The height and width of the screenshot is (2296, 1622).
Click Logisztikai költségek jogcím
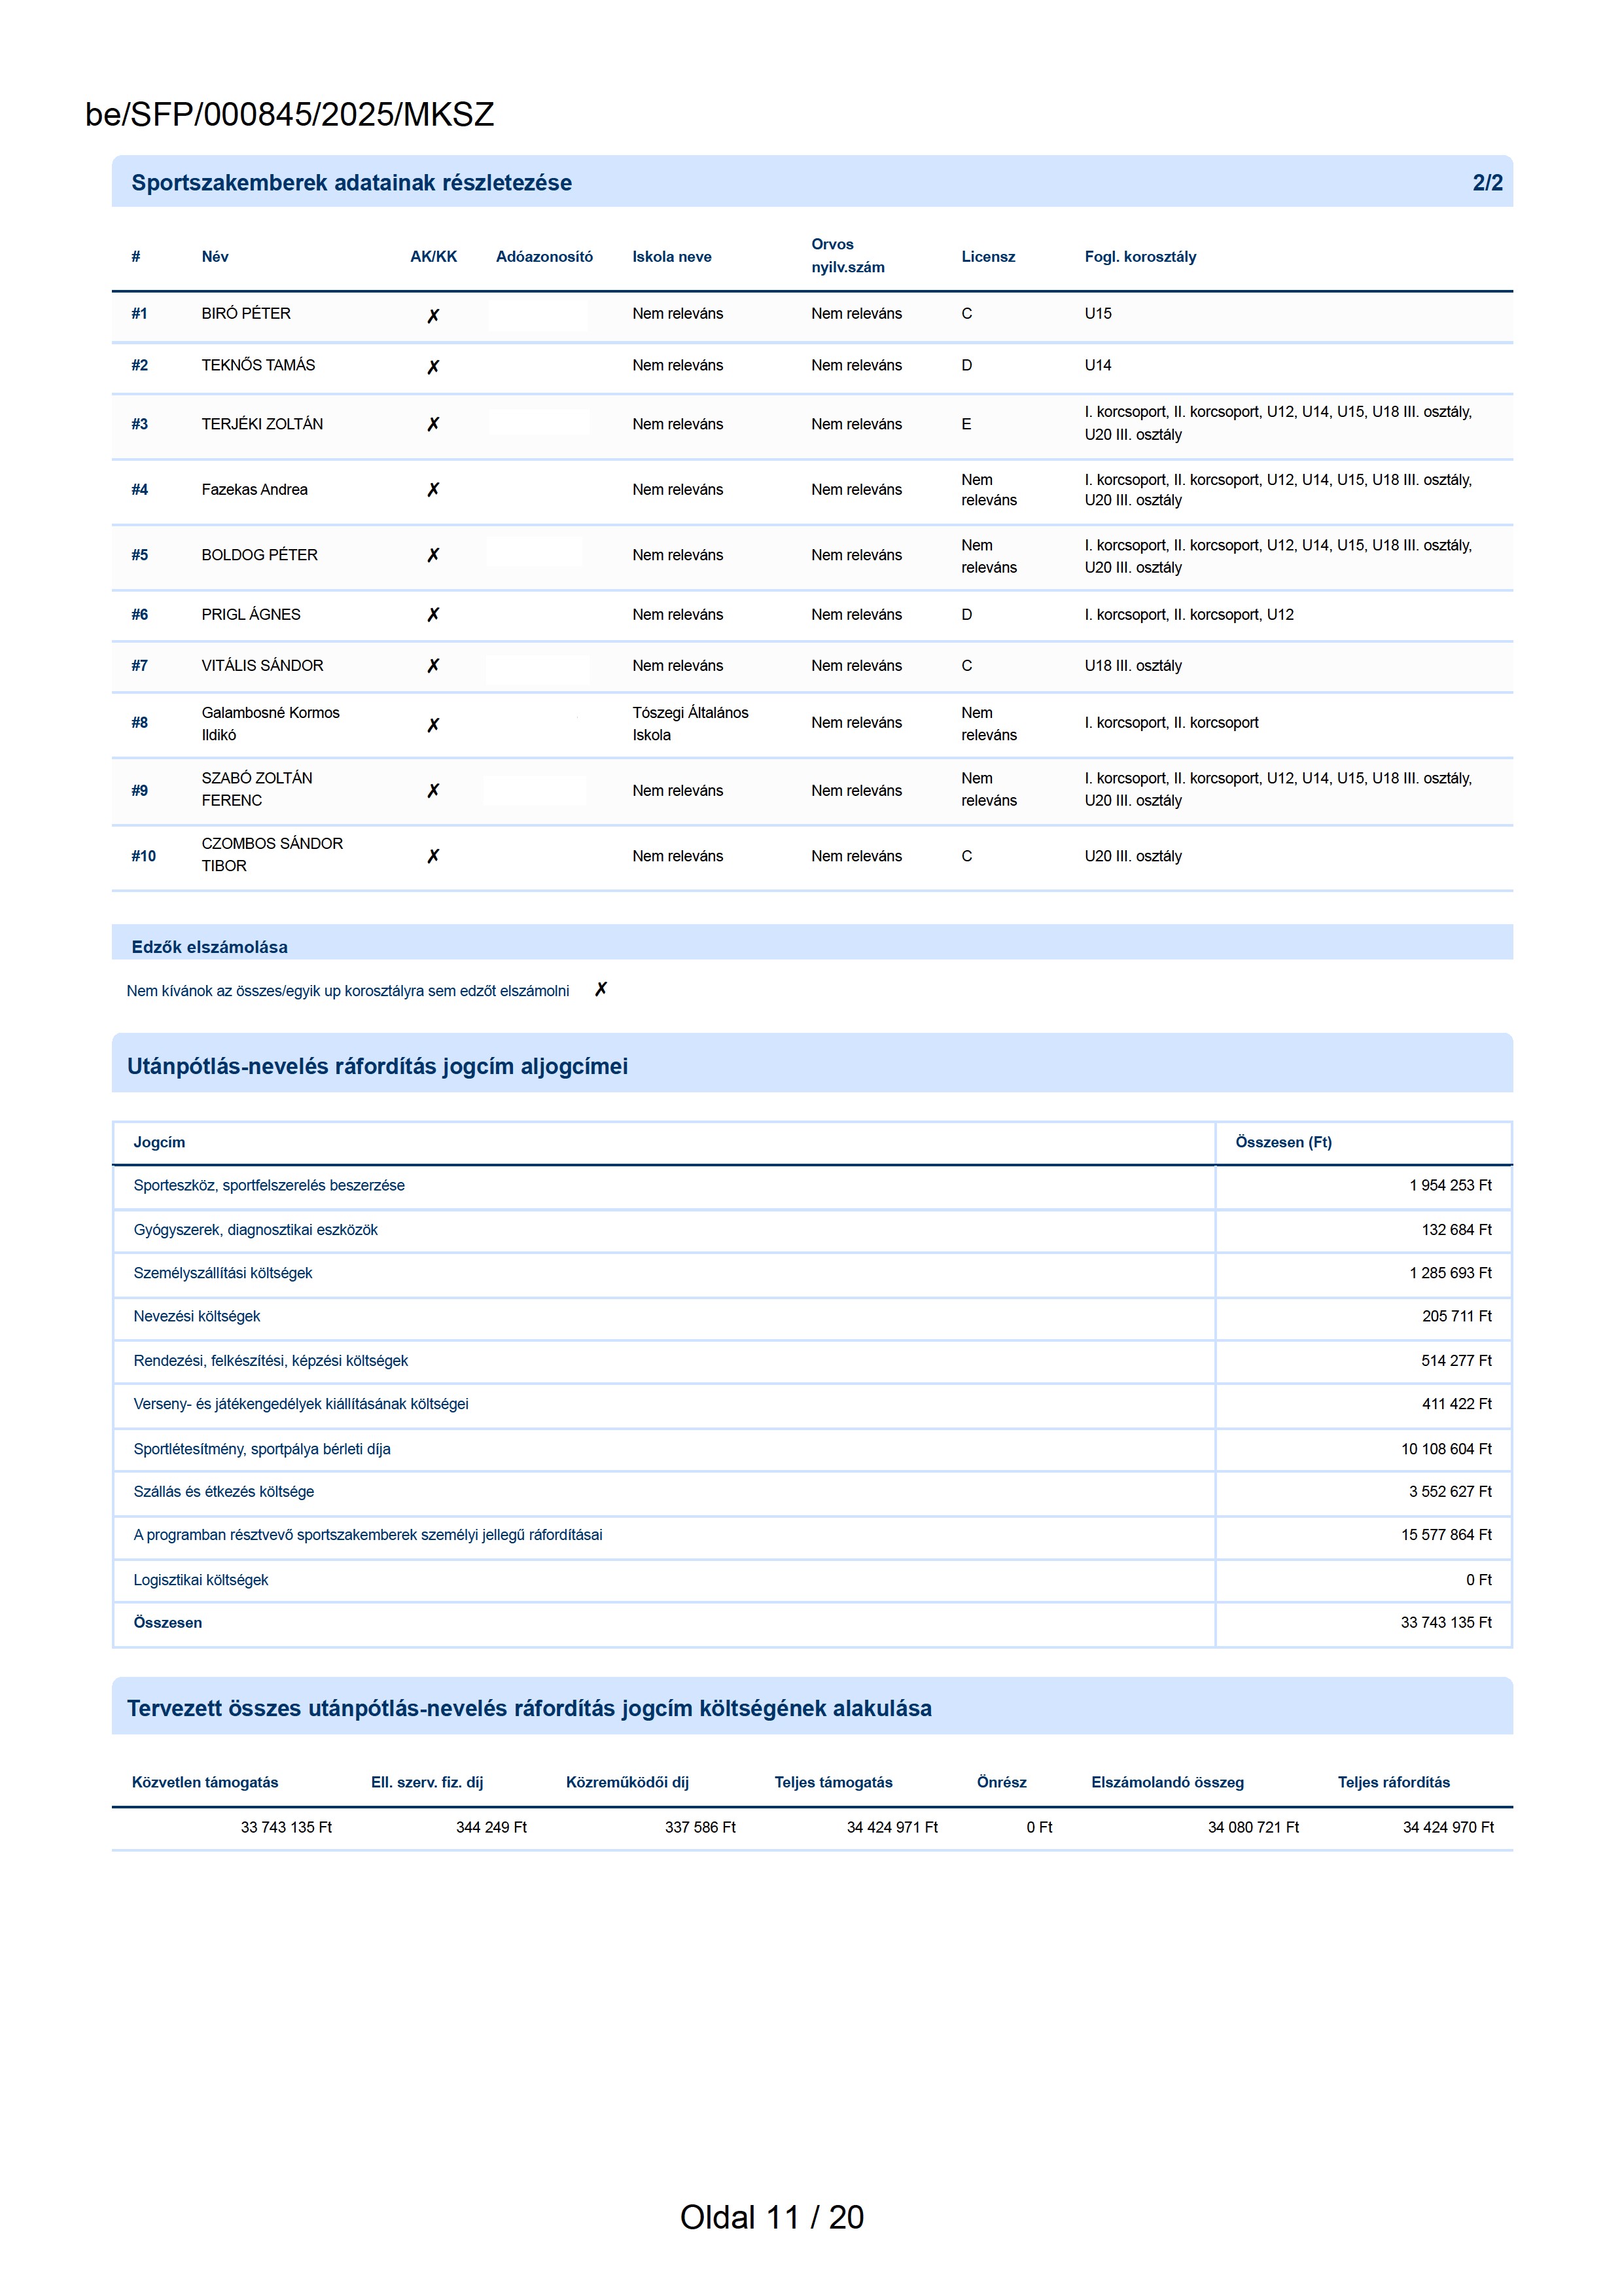pos(201,1580)
